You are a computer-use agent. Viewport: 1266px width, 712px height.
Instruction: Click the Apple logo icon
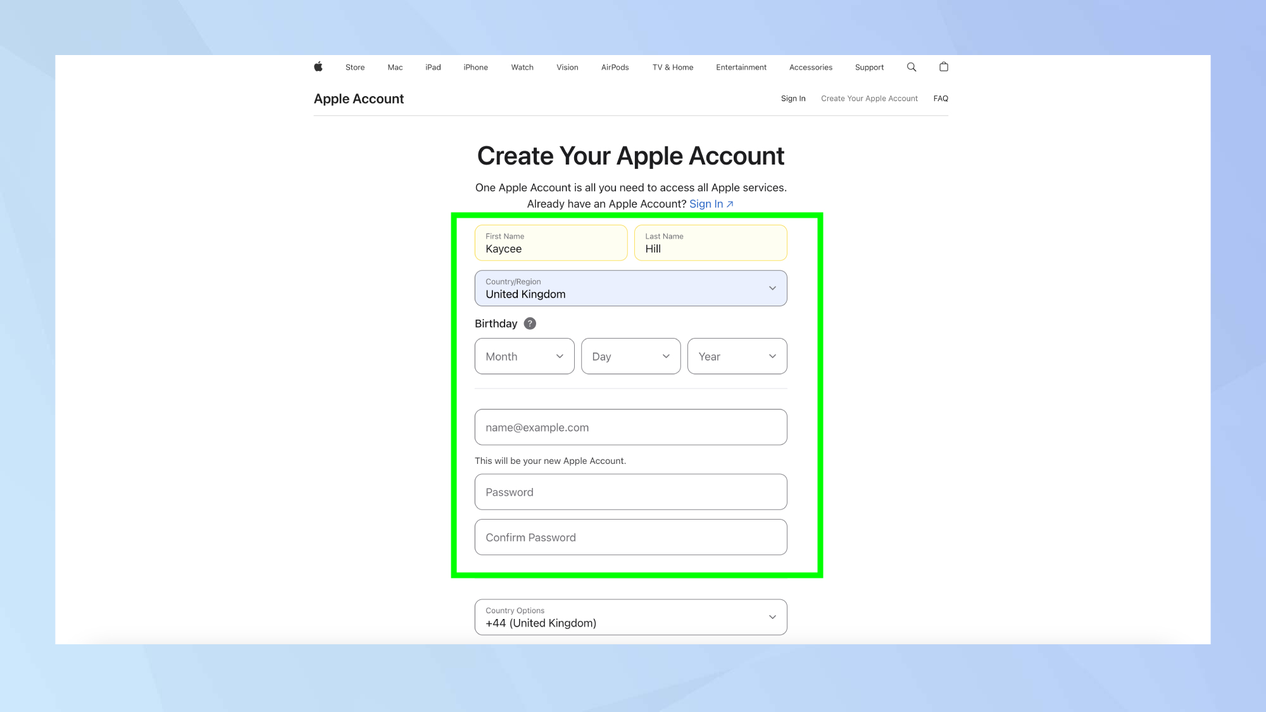[318, 67]
